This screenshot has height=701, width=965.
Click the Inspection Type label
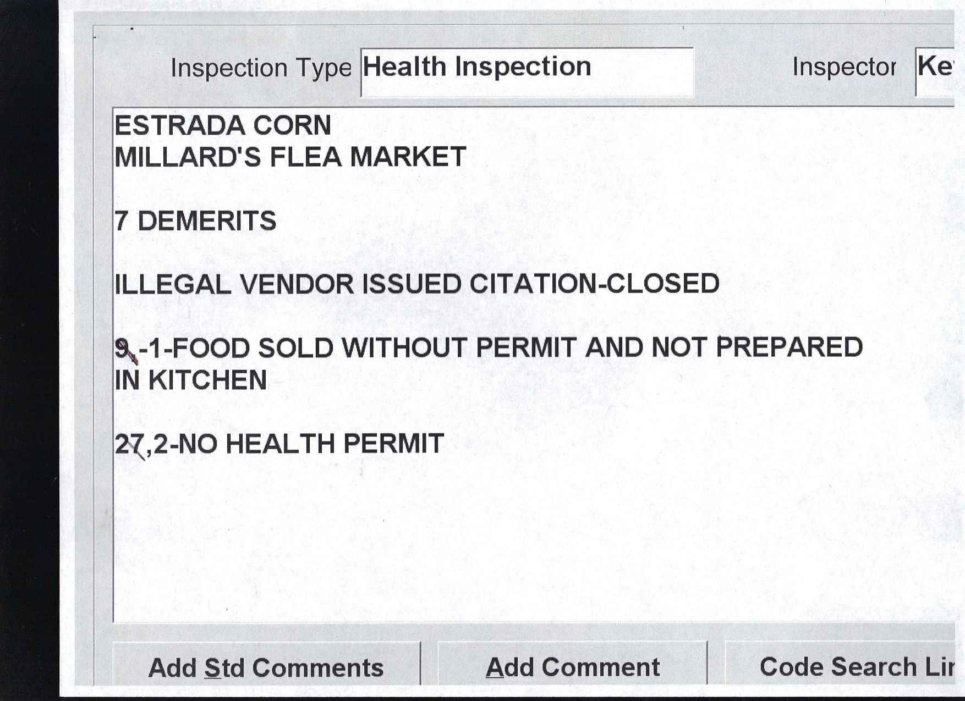point(261,68)
